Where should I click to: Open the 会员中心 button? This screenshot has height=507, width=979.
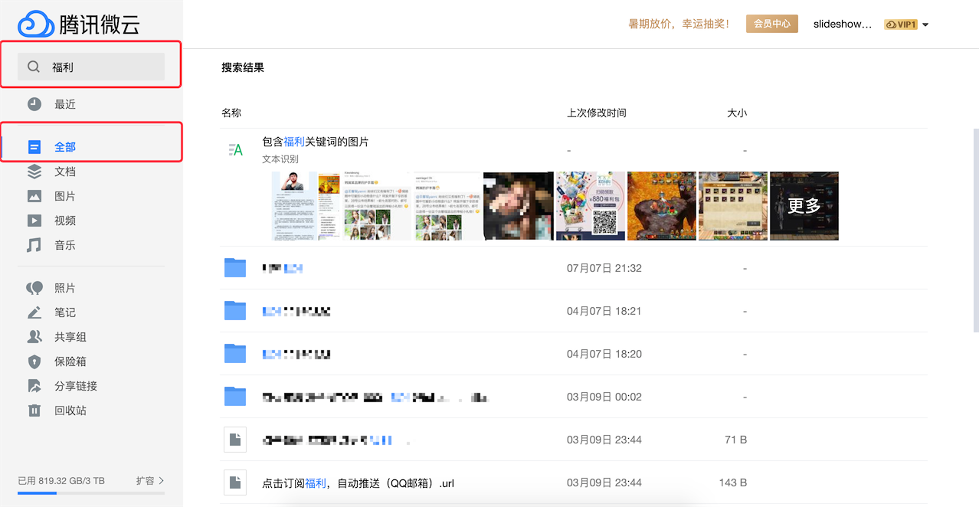click(x=772, y=24)
